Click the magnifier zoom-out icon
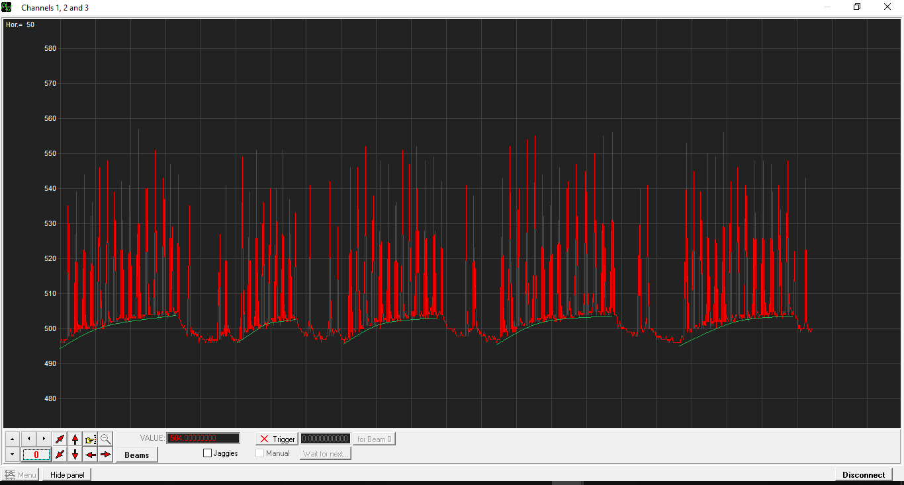 click(x=106, y=439)
